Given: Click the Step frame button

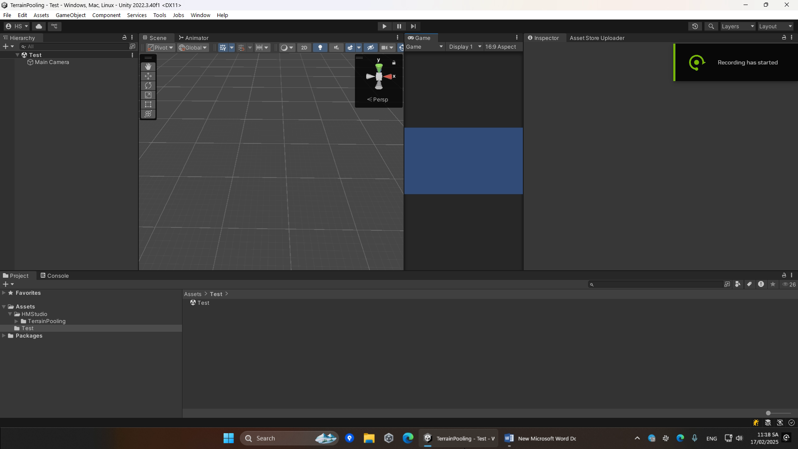Looking at the screenshot, I should pos(413,26).
